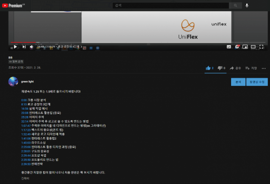The width and height of the screenshot is (270, 184).
Task: Jump to timestamp 2:35:50
Action: (x=26, y=160)
